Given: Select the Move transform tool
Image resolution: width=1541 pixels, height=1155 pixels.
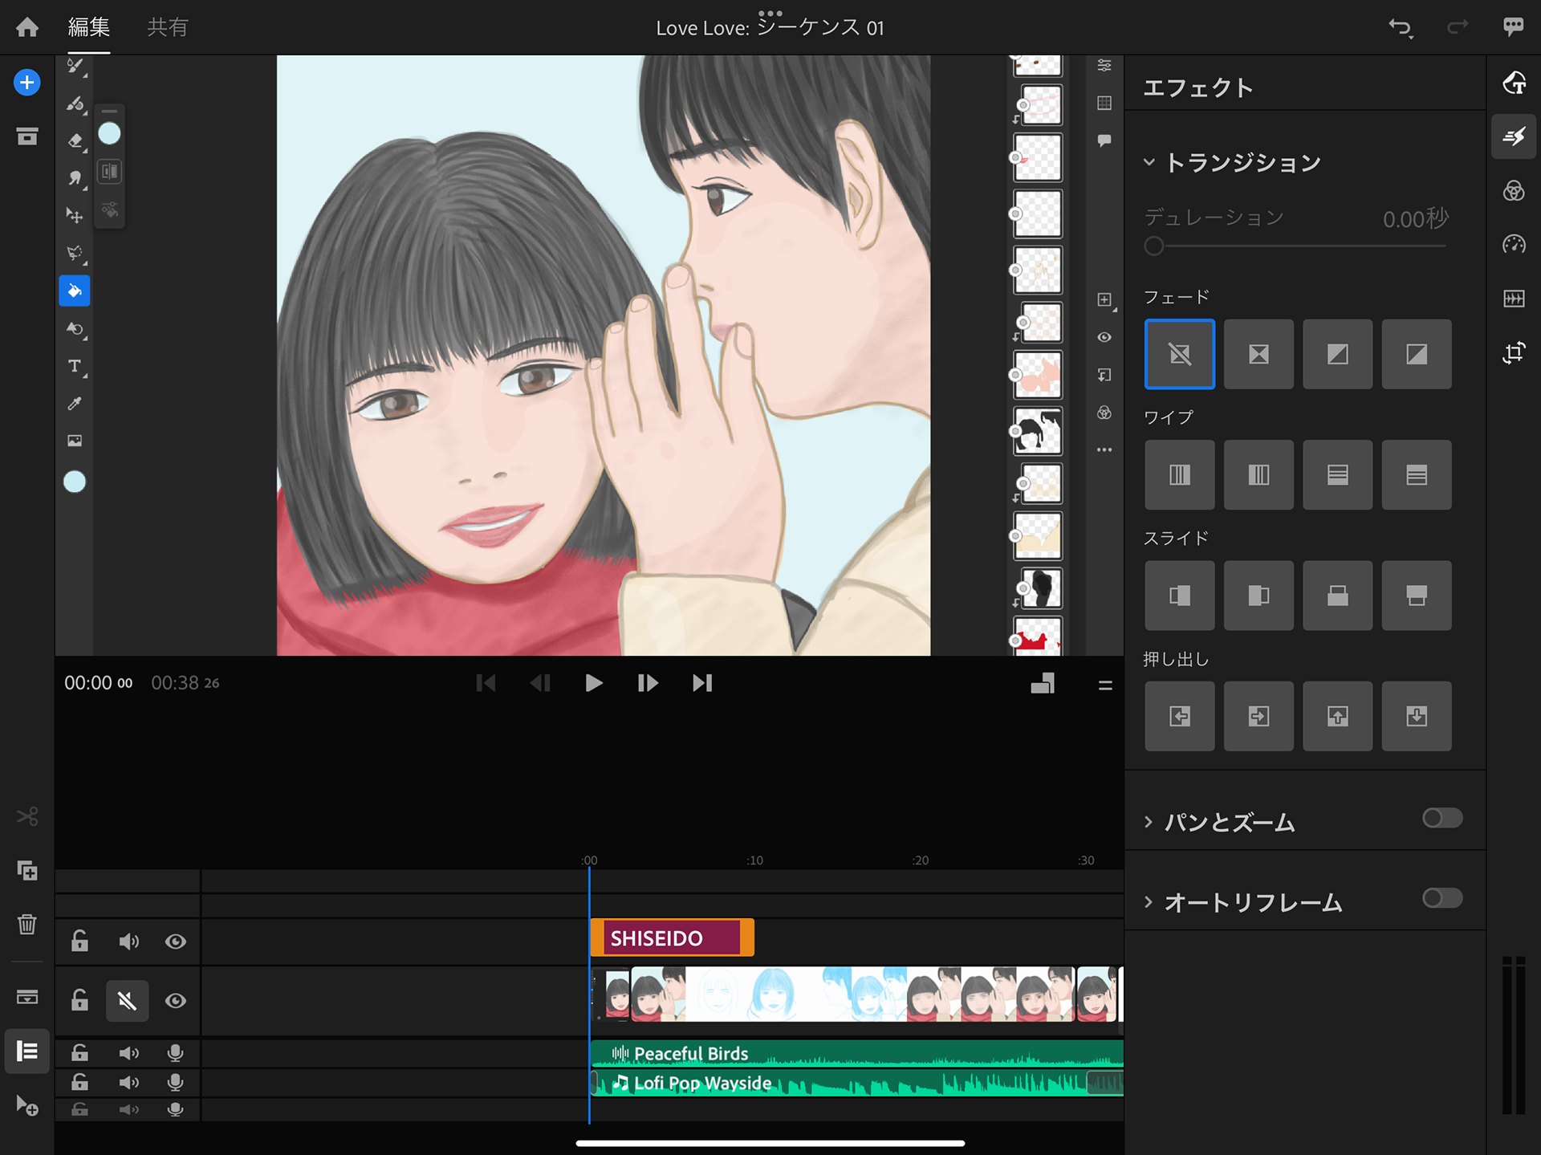Looking at the screenshot, I should 75,216.
